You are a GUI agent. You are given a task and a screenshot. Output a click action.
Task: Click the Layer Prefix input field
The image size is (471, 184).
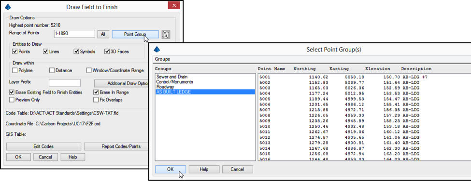click(65, 83)
